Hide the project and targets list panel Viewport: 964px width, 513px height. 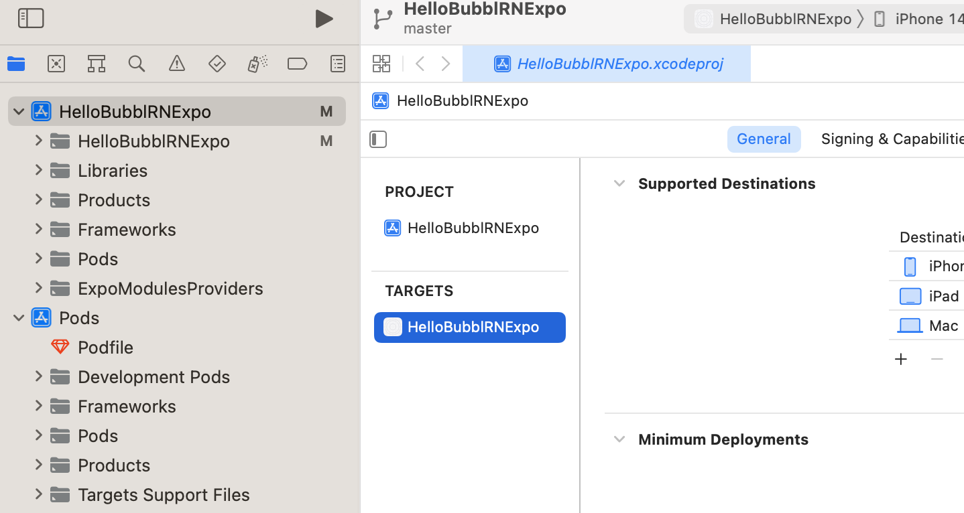(378, 139)
